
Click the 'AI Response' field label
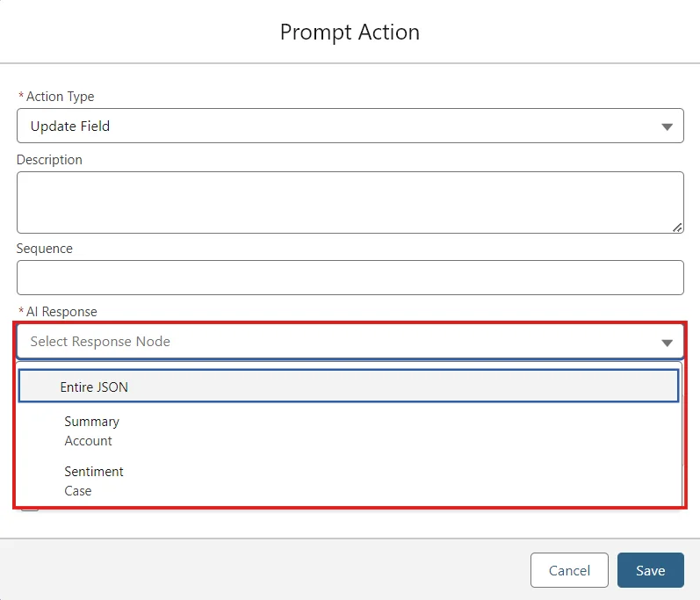tap(61, 312)
